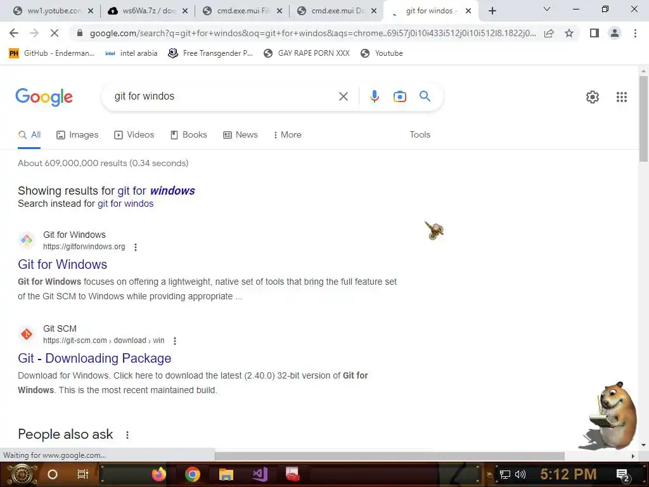
Task: Switch to the ws6Wa.7z browser tab
Action: coord(147,11)
